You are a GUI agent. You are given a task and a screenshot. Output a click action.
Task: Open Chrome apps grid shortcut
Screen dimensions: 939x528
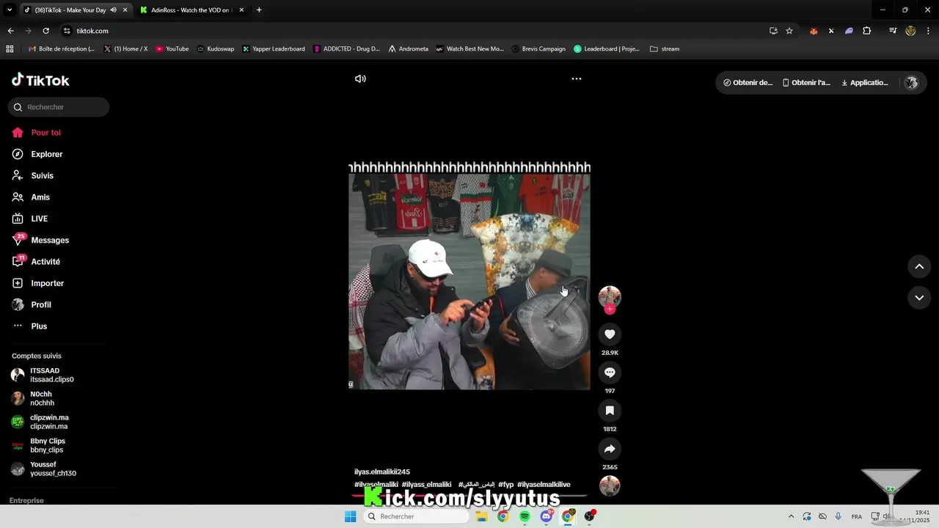(x=10, y=49)
